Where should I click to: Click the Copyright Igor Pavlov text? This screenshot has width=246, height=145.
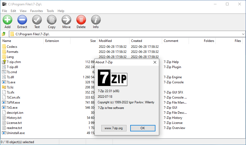tap(126, 102)
